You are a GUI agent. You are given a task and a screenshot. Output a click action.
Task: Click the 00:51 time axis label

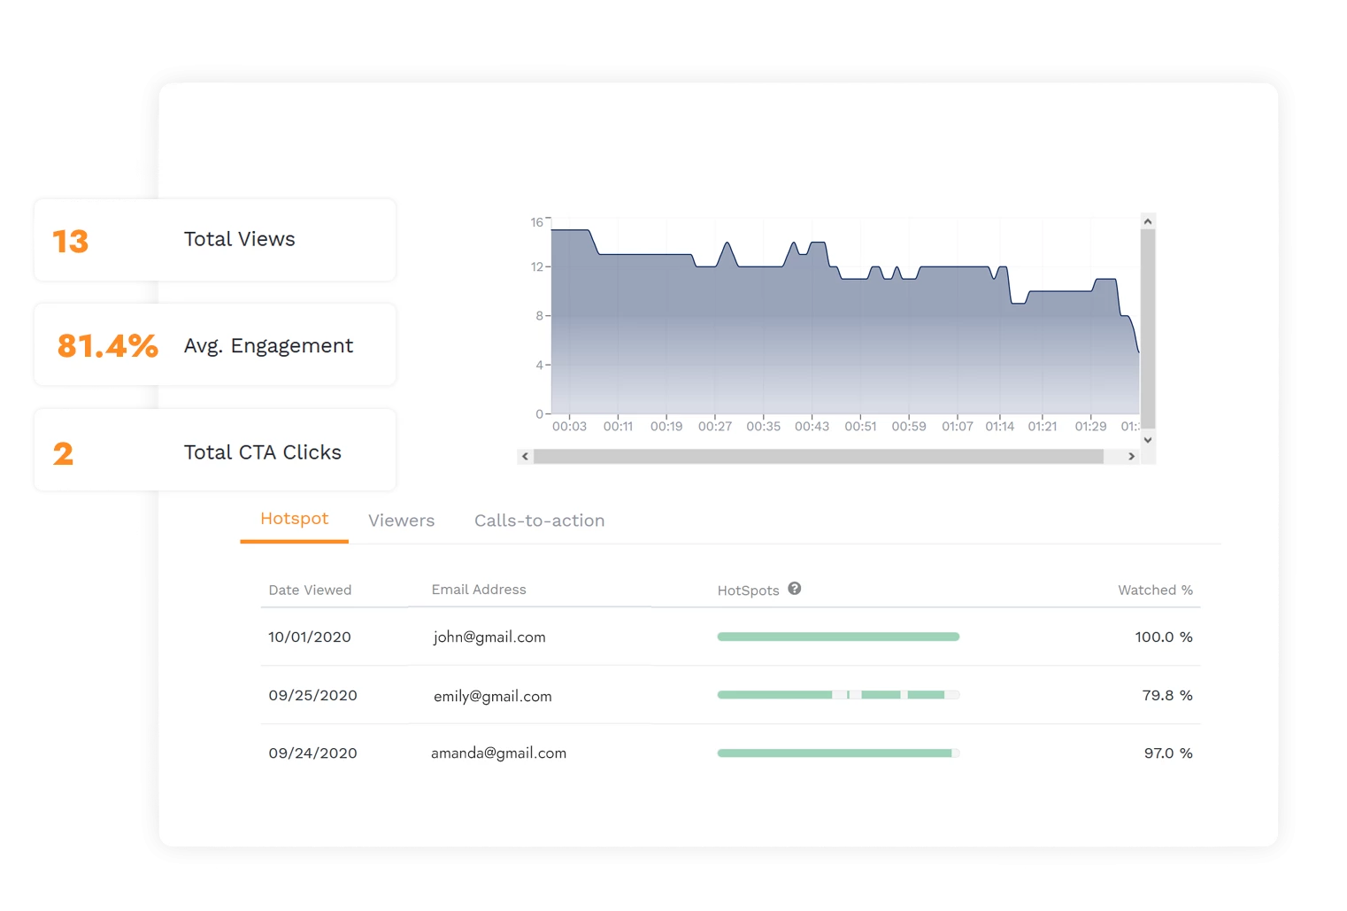click(860, 427)
